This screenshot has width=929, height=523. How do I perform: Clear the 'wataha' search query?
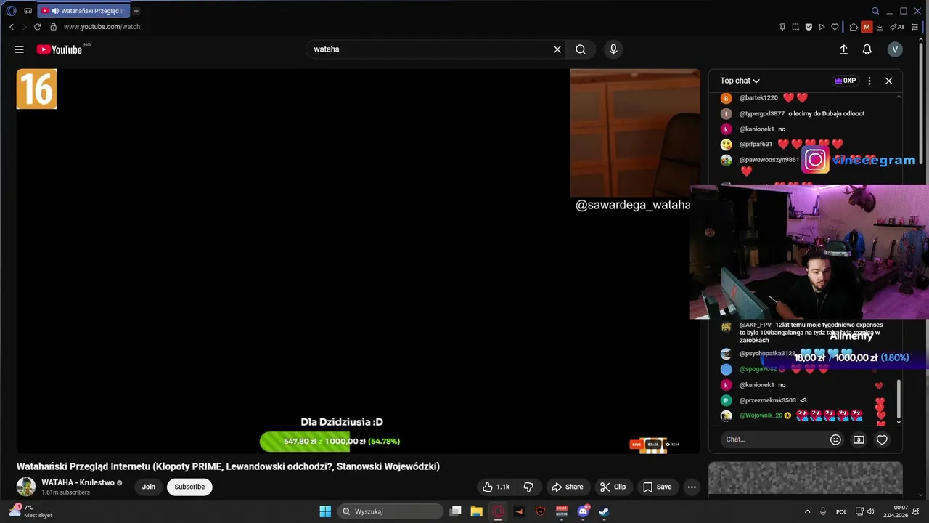pyautogui.click(x=557, y=49)
